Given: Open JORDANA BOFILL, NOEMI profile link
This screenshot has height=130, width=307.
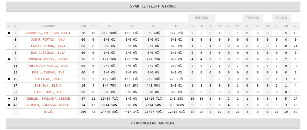Looking at the screenshot, I should tap(48, 59).
